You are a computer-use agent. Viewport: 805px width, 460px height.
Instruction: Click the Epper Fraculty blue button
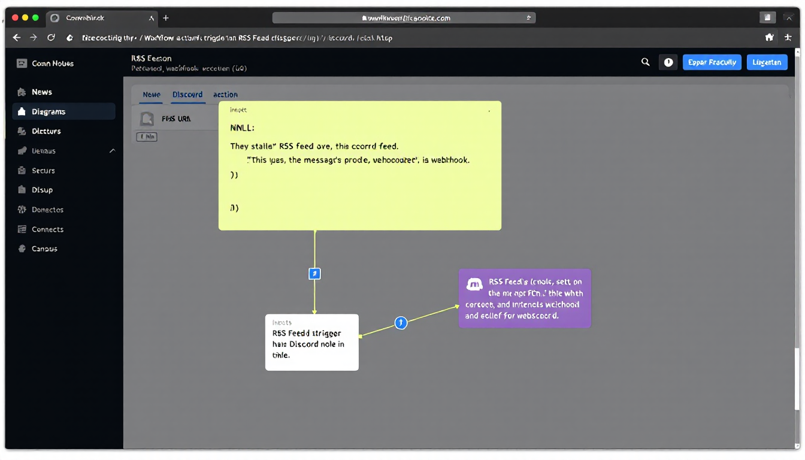pos(712,62)
